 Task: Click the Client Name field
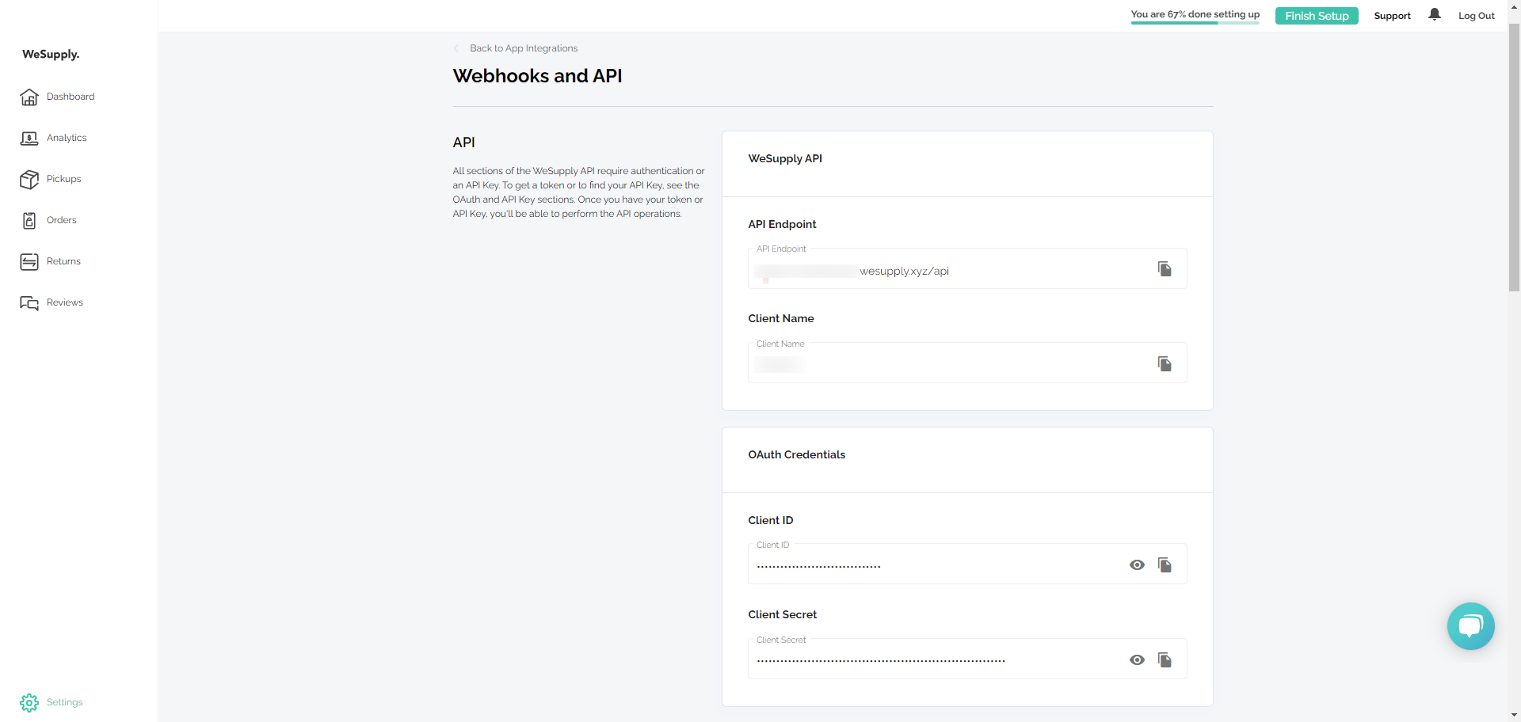(x=967, y=363)
